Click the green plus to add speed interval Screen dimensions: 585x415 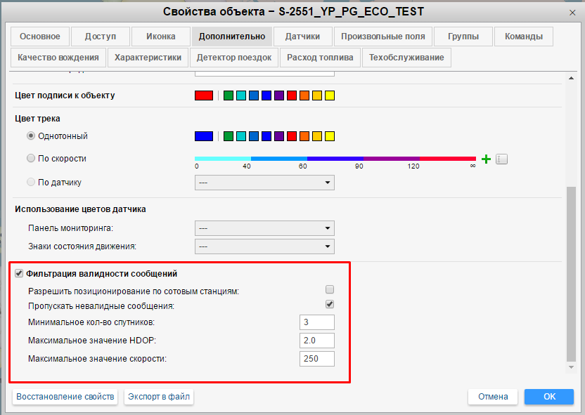pyautogui.click(x=486, y=159)
